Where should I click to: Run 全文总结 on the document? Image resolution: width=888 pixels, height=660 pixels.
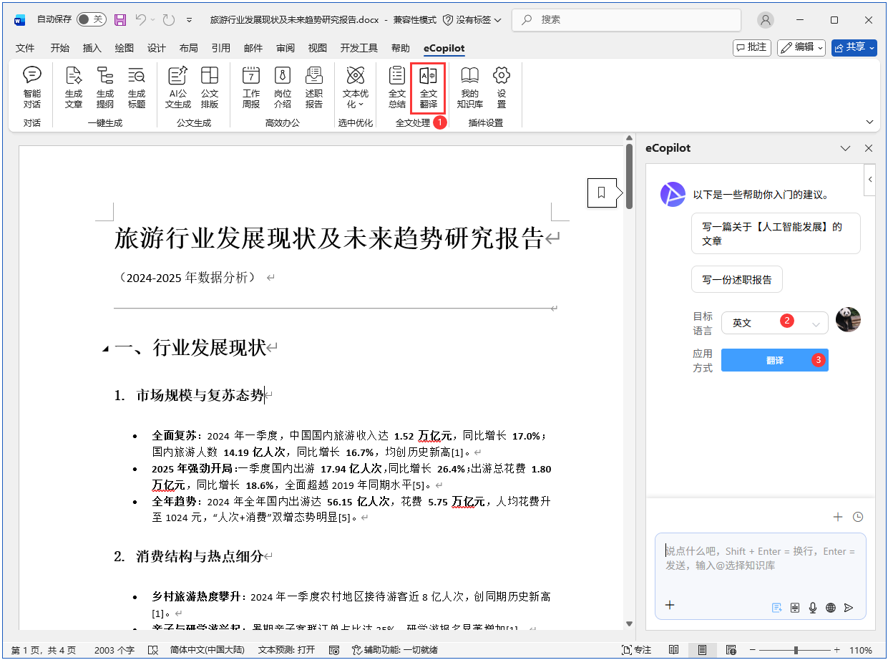coord(396,86)
